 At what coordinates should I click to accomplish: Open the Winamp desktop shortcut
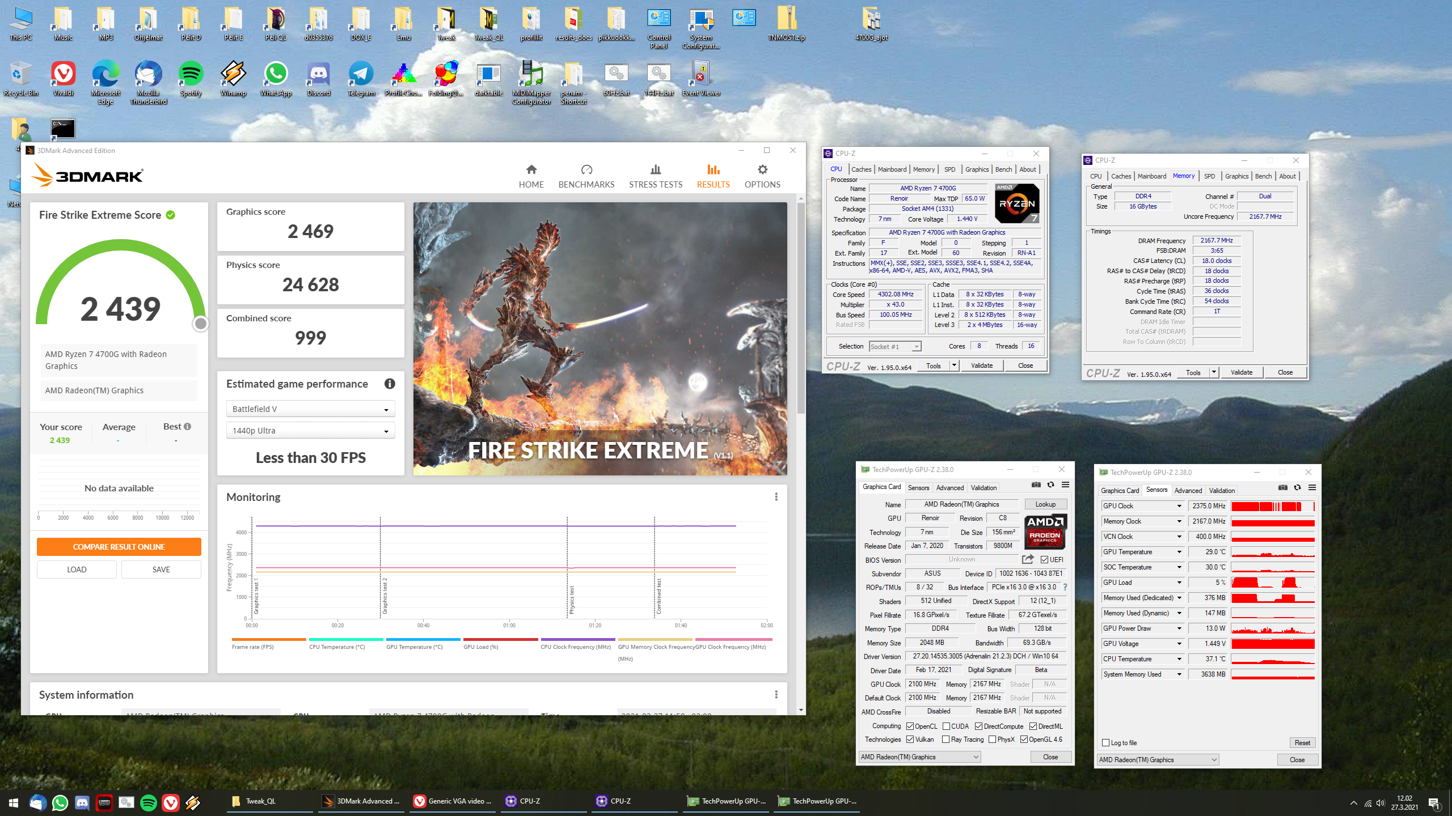233,79
